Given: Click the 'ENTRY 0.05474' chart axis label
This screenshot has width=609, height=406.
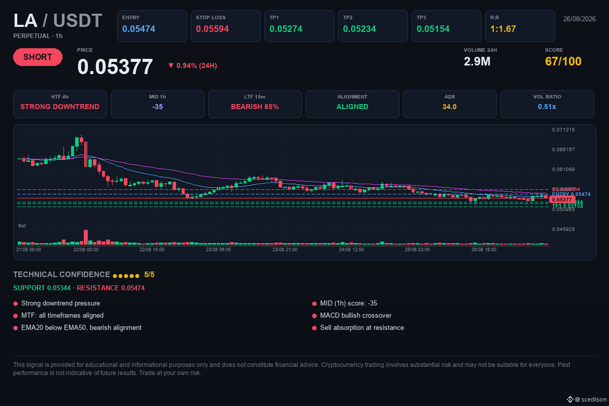Looking at the screenshot, I should (x=571, y=194).
